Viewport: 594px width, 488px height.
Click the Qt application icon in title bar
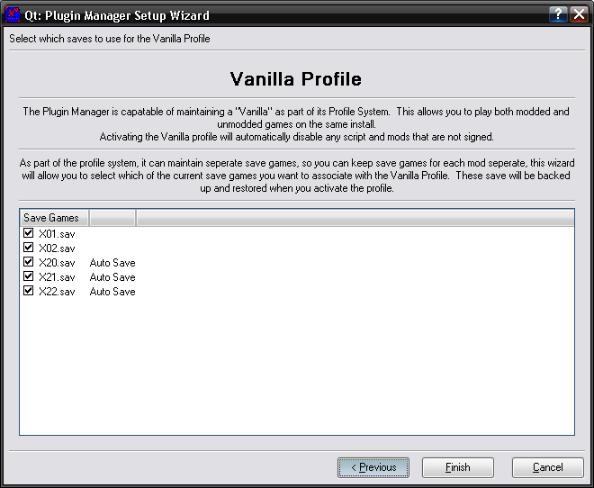click(x=13, y=15)
